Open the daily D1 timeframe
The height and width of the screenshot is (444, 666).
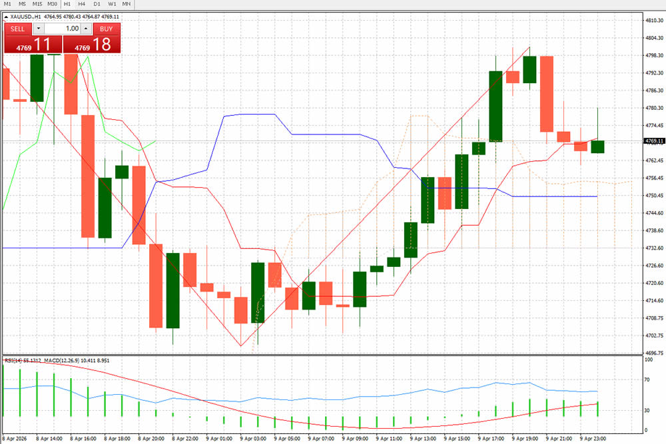click(x=96, y=4)
